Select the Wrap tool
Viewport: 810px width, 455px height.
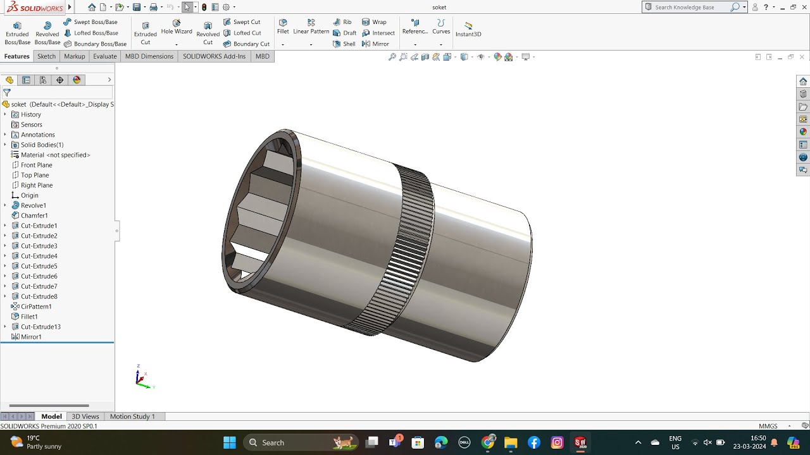tap(374, 22)
